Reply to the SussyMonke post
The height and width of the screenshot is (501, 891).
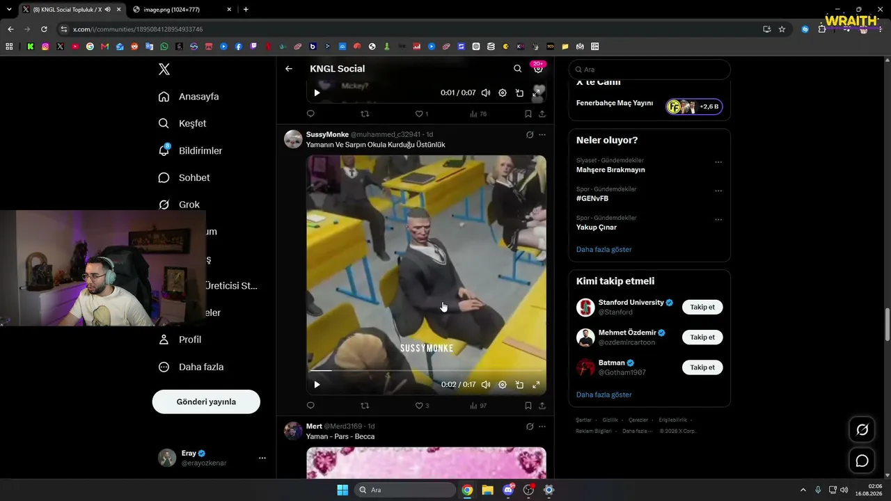(310, 406)
